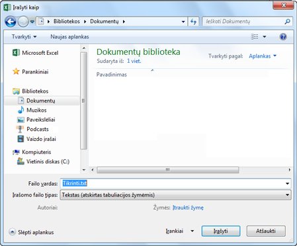The image size is (297, 246).
Task: Select Kompiuteris in navigation pane
Action: [x=32, y=152]
